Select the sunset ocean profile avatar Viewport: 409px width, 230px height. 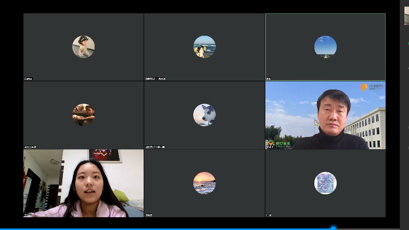tap(204, 183)
